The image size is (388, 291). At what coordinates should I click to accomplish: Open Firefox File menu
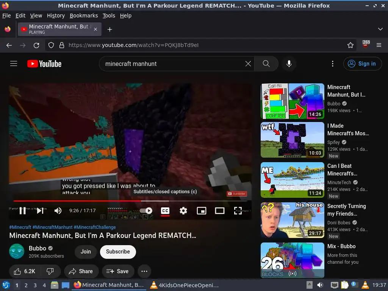click(x=6, y=16)
